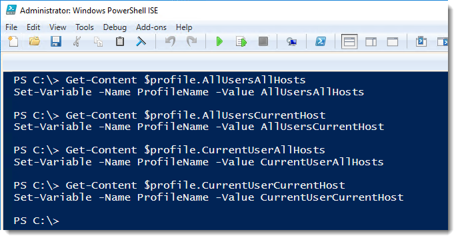Run script with the green play icon
Screen dimensions: 458x240
(219, 41)
